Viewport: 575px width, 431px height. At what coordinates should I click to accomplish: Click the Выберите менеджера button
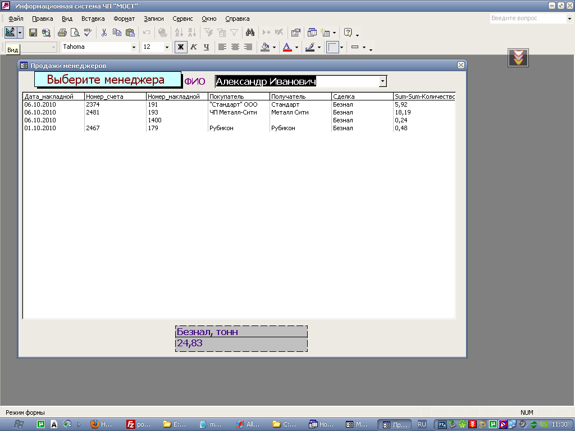coord(108,80)
